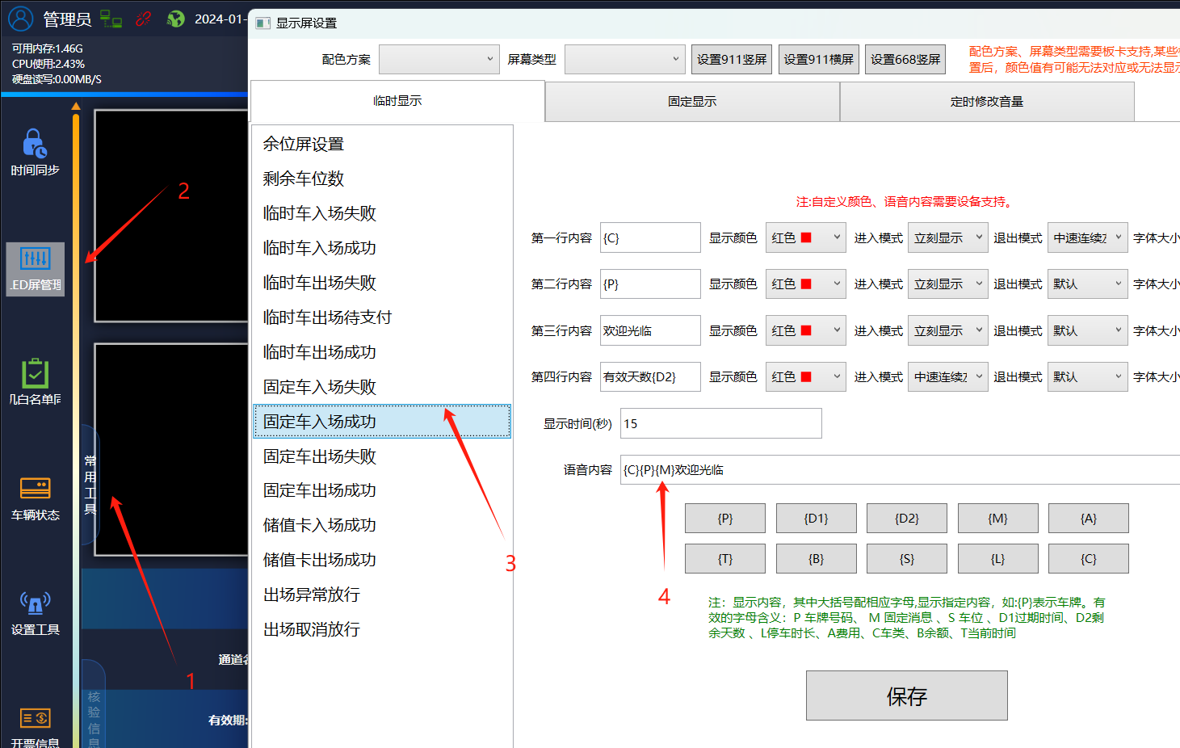Screen dimensions: 1180x748
Task: Open fourth row 进入模式 中速连续 dropdown
Action: (x=948, y=376)
